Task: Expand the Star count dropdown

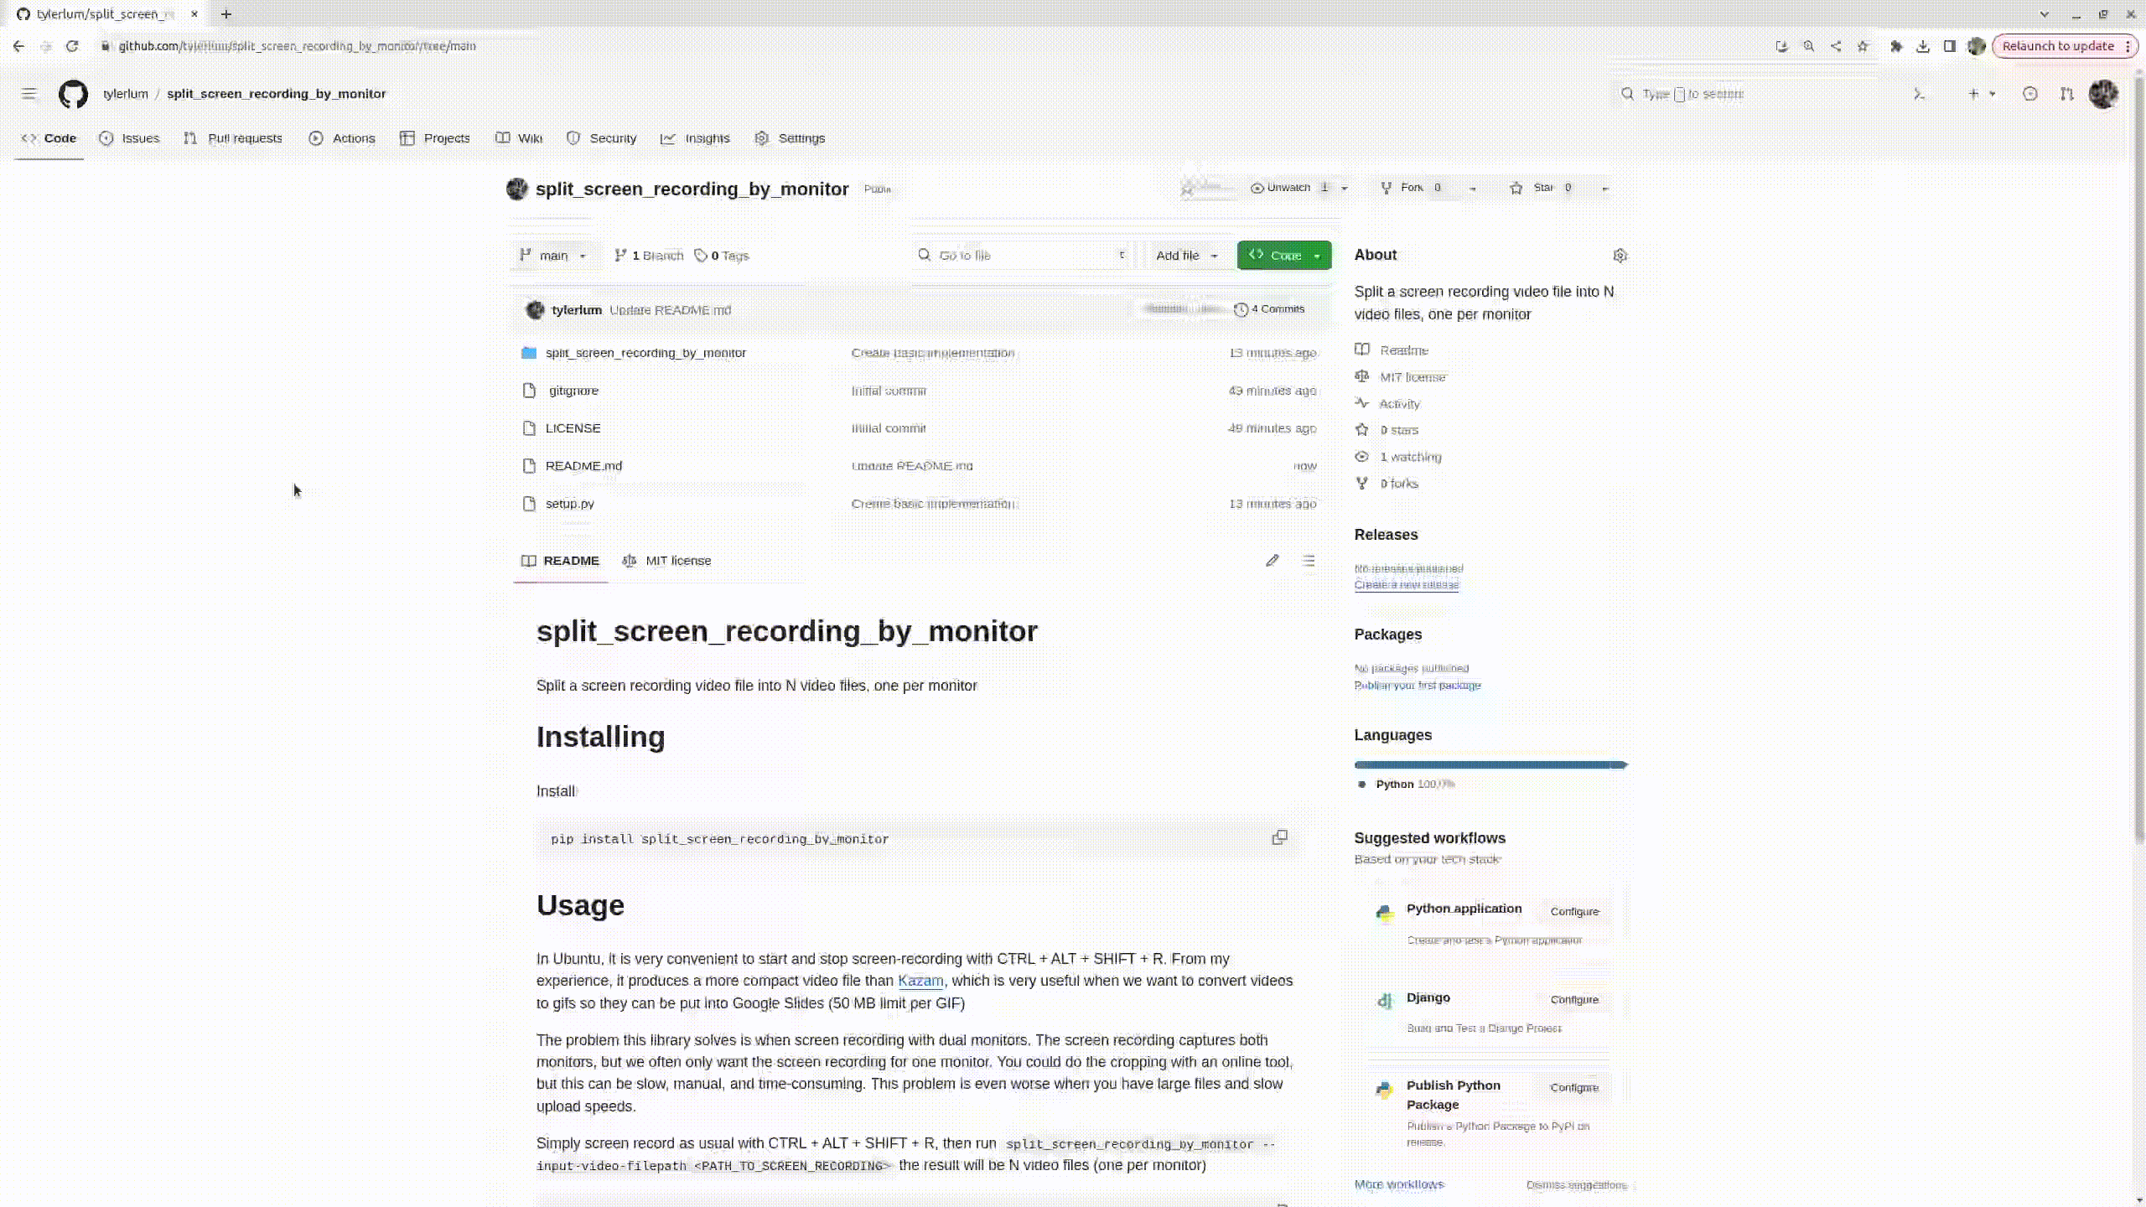Action: click(1605, 187)
